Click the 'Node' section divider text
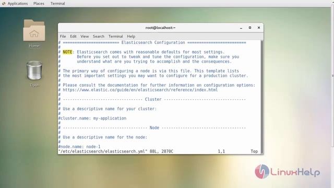Screen dimensions: 334x188 tap(154, 127)
